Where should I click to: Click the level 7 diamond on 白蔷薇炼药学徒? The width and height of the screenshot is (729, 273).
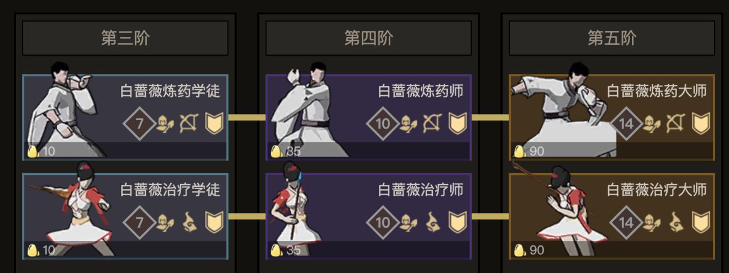click(x=139, y=124)
